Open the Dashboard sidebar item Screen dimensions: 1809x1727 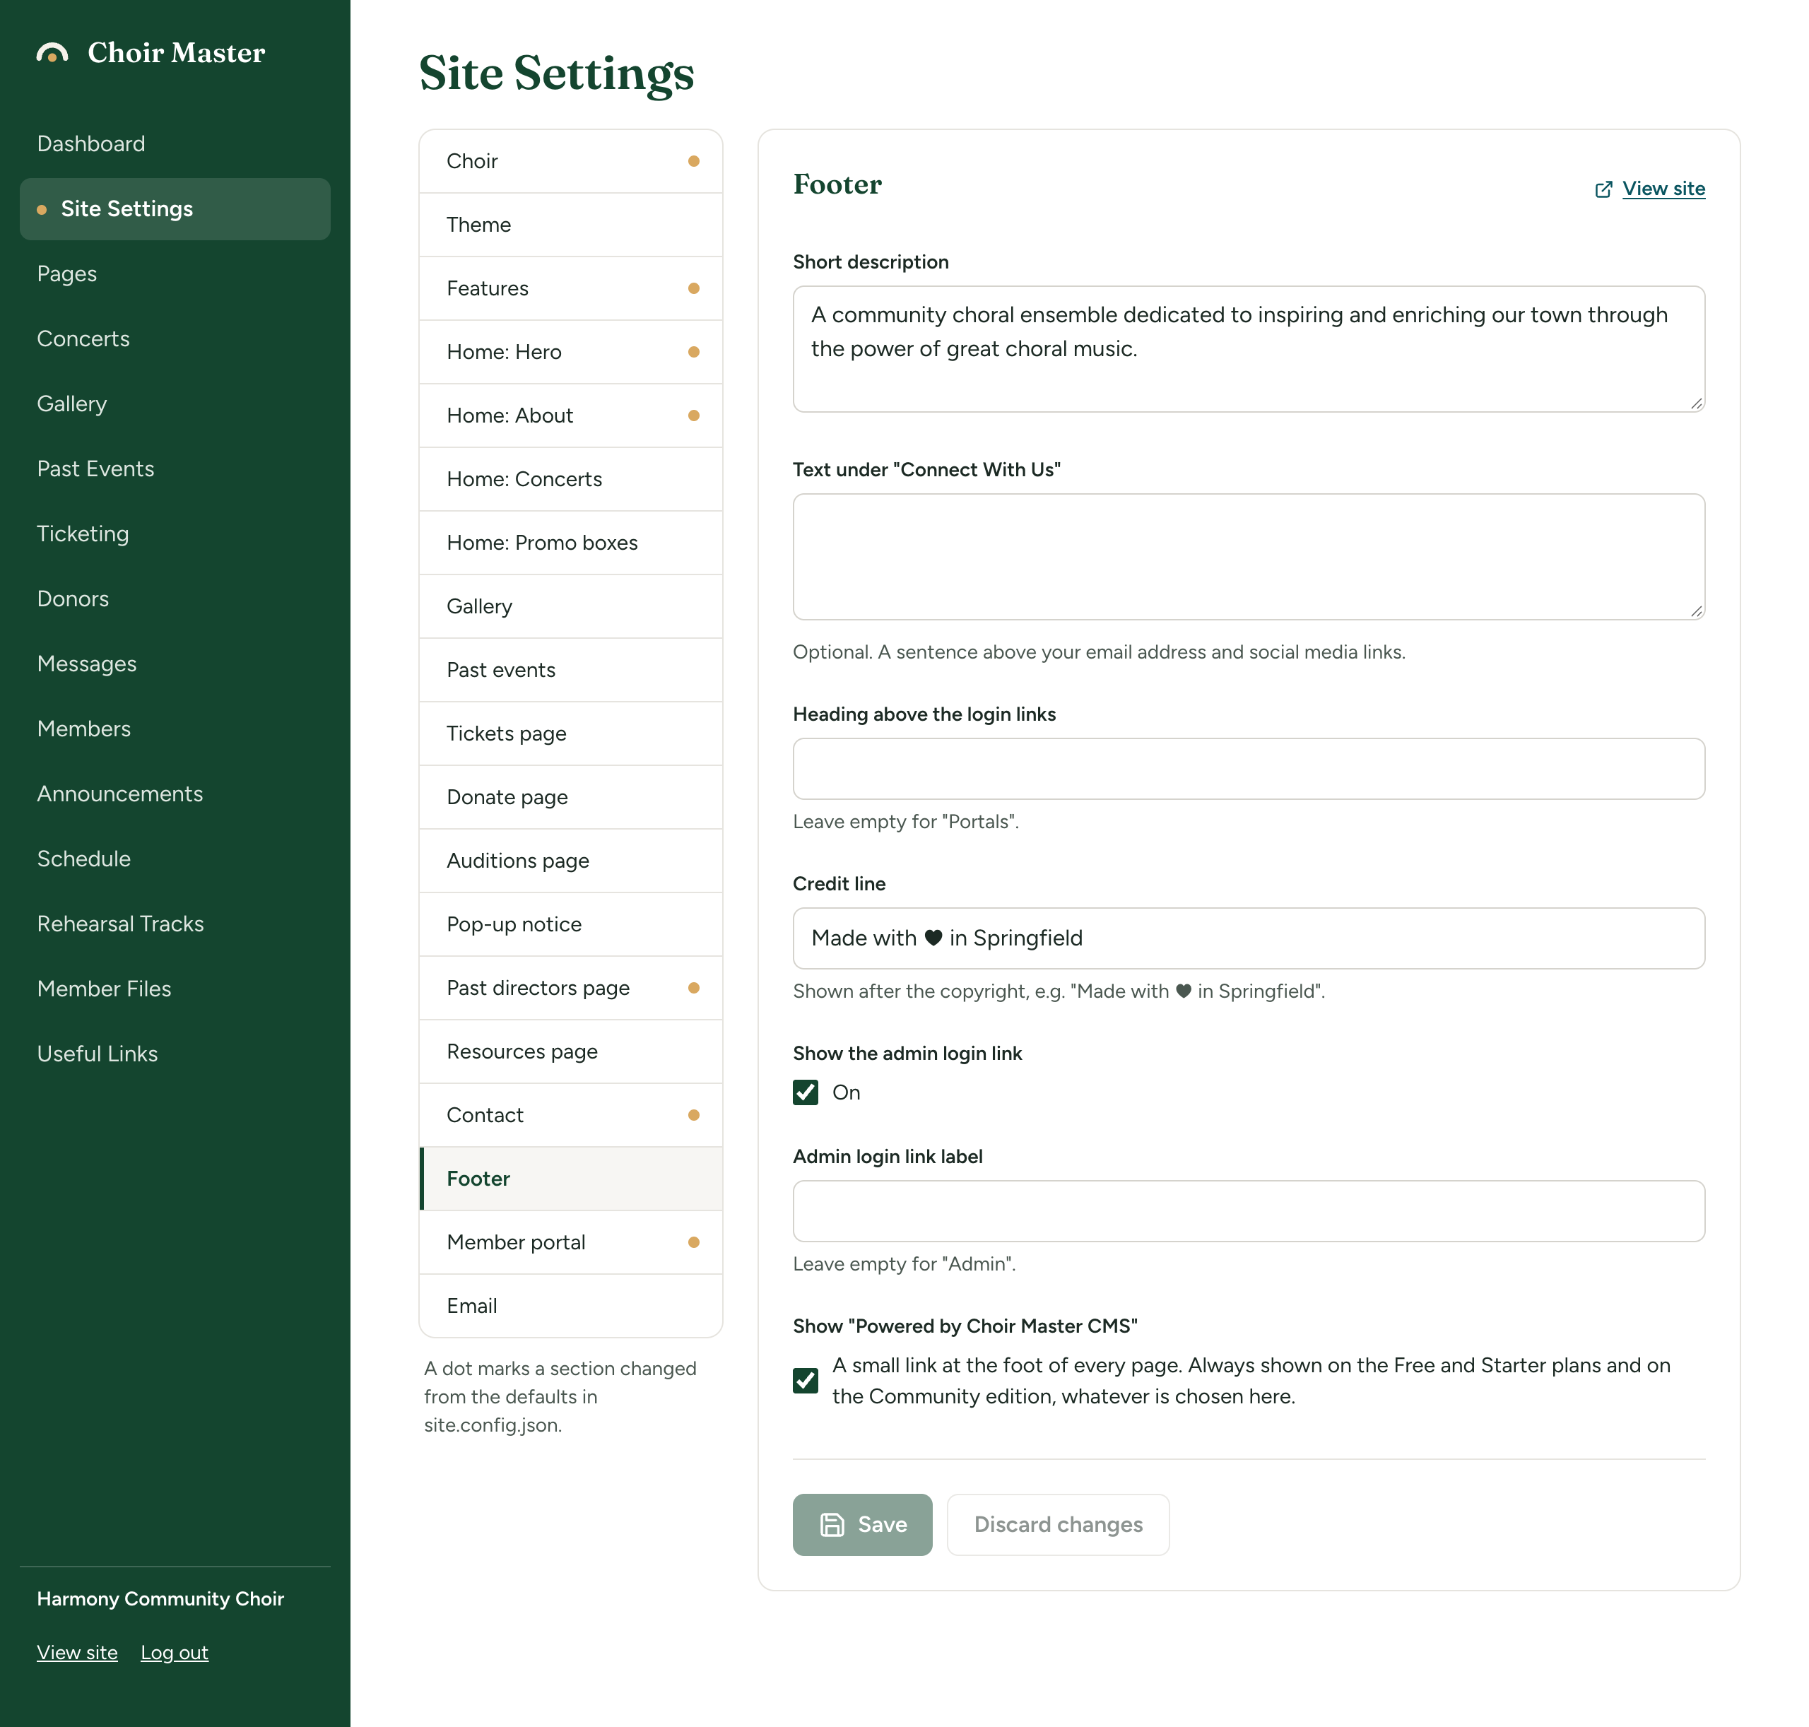tap(175, 143)
